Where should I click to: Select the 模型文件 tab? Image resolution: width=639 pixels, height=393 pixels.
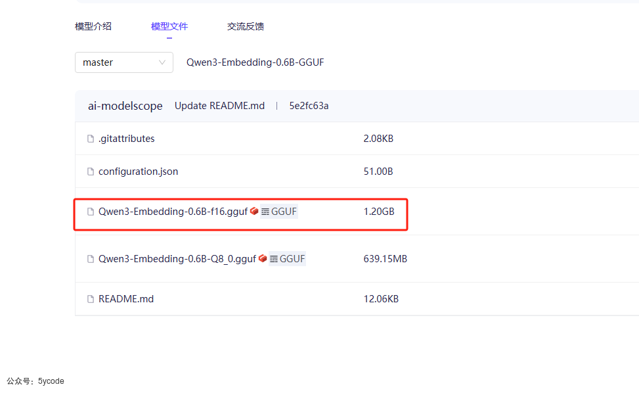169,26
